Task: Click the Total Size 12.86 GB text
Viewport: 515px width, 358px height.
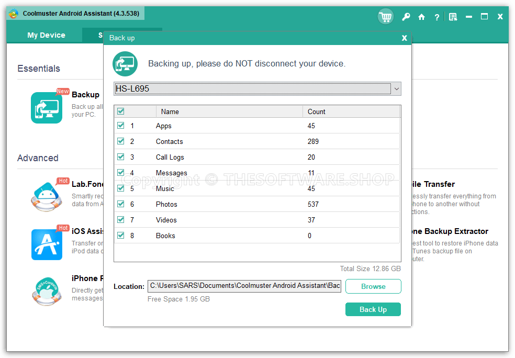Action: (x=370, y=268)
